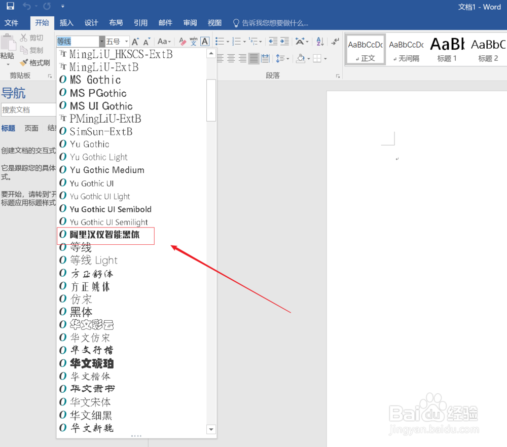507x447 pixels.
Task: Click the 搜索文档 navigation search field
Action: pyautogui.click(x=28, y=110)
